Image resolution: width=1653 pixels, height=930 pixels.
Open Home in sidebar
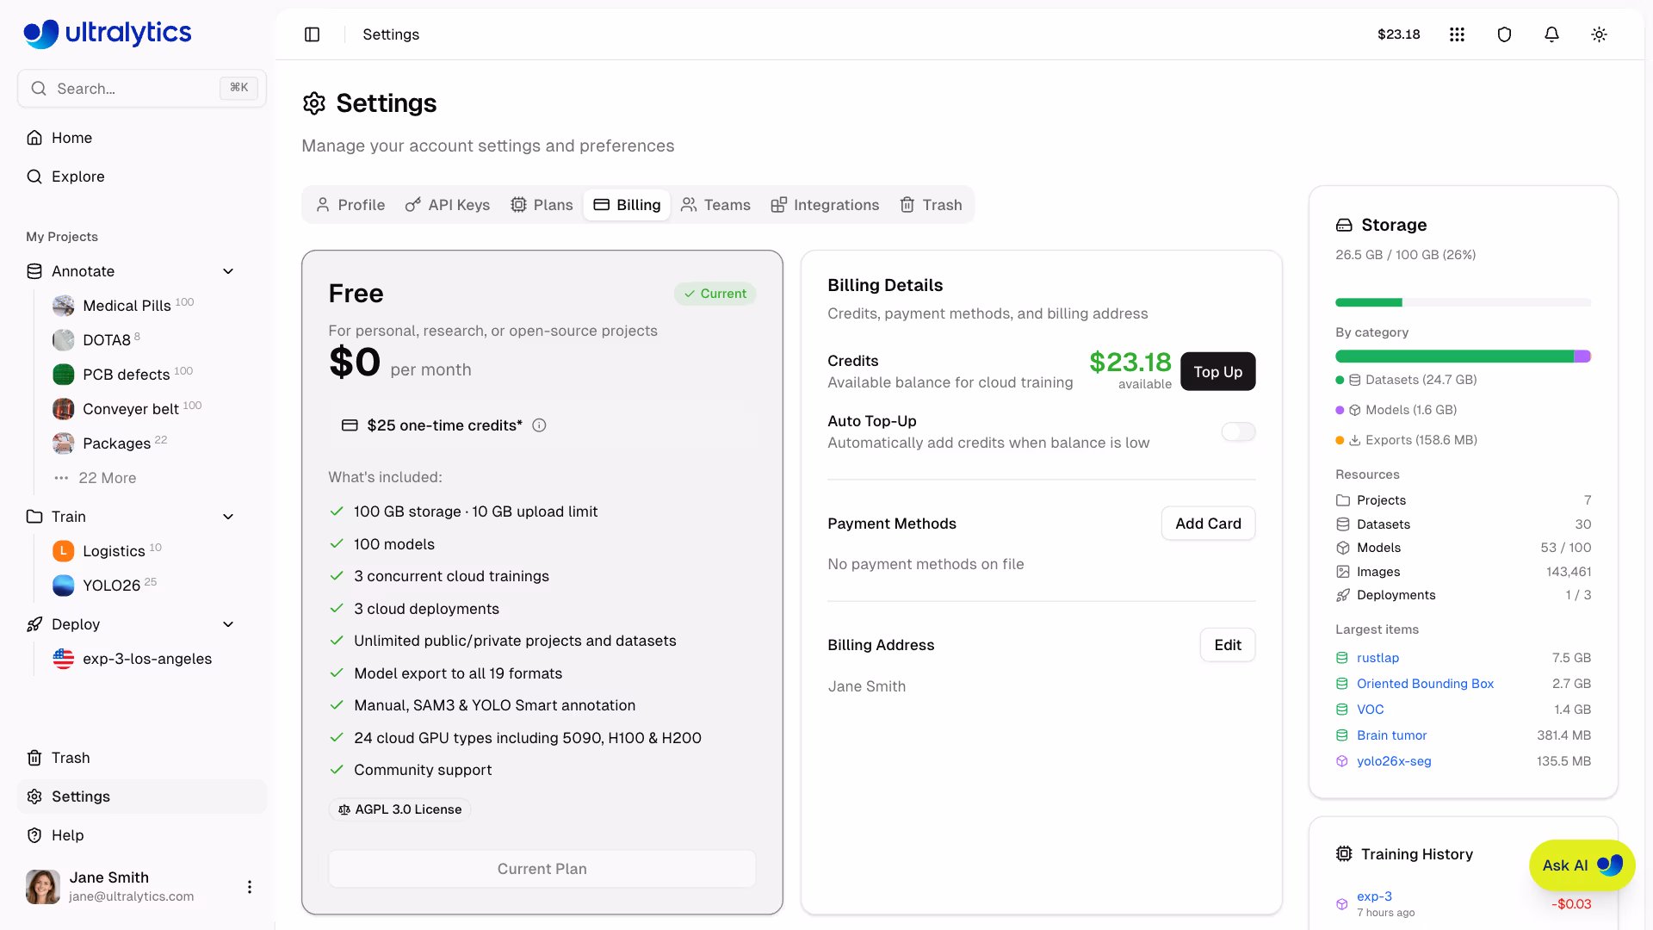point(71,138)
